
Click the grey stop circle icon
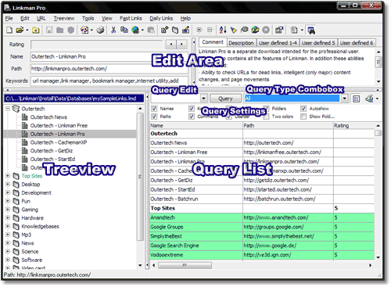click(x=266, y=30)
